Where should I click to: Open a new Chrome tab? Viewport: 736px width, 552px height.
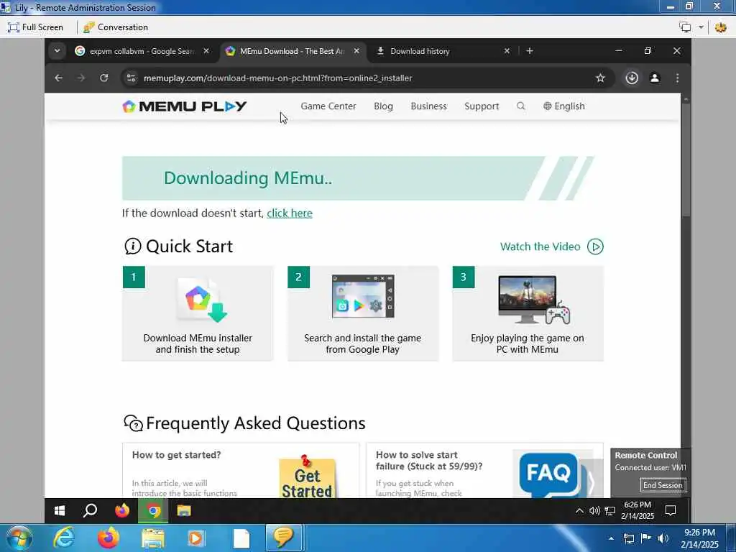point(530,51)
